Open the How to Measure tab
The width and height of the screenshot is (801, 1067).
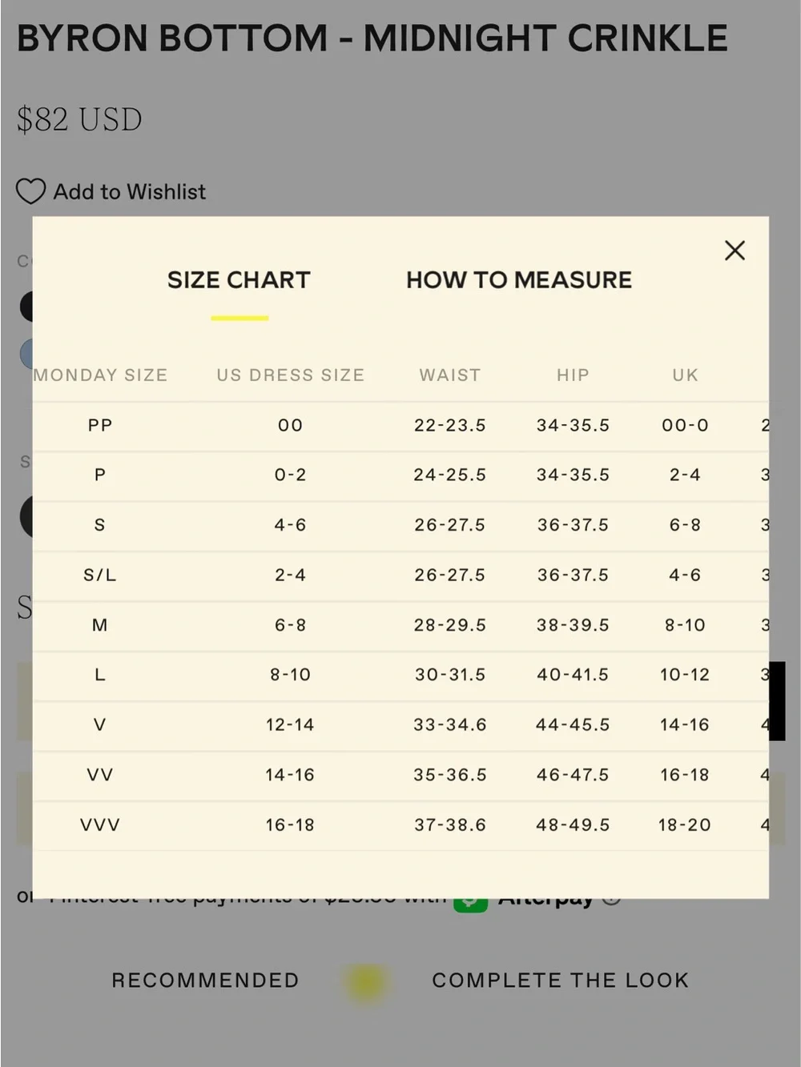[x=519, y=280]
